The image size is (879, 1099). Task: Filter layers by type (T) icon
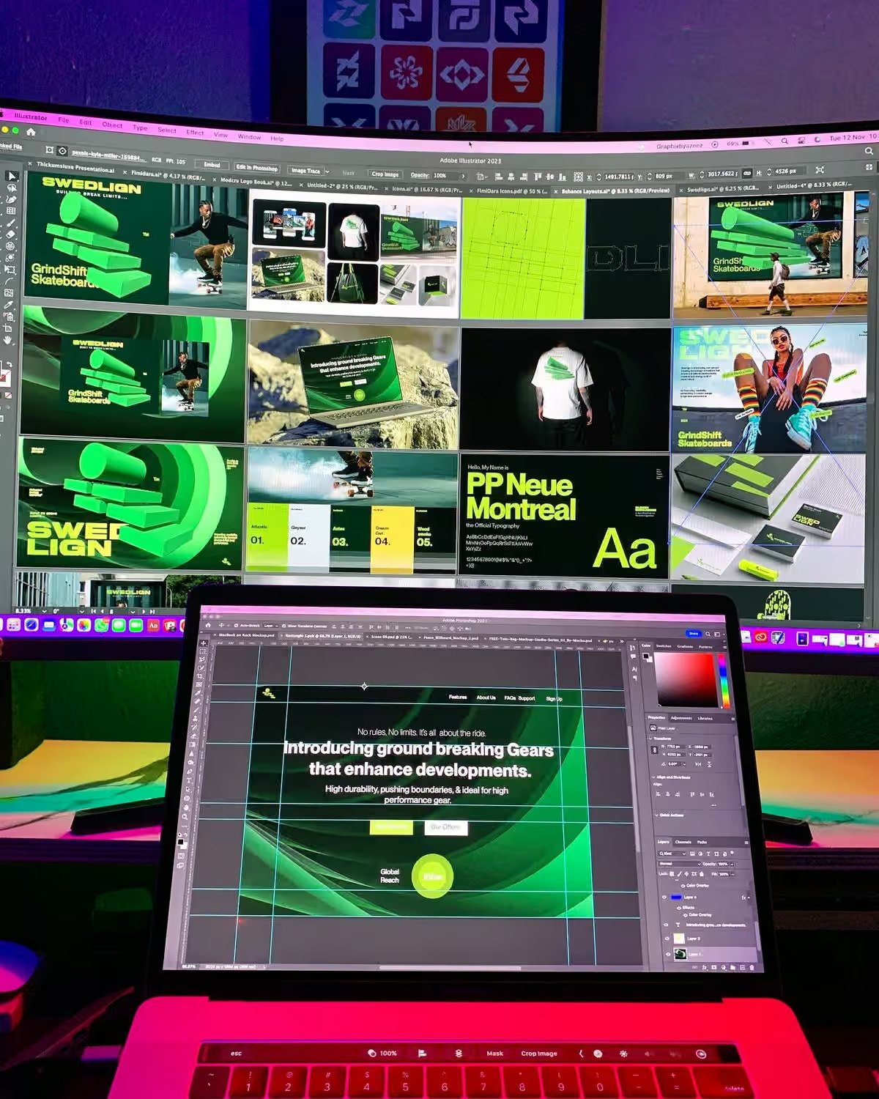point(708,854)
